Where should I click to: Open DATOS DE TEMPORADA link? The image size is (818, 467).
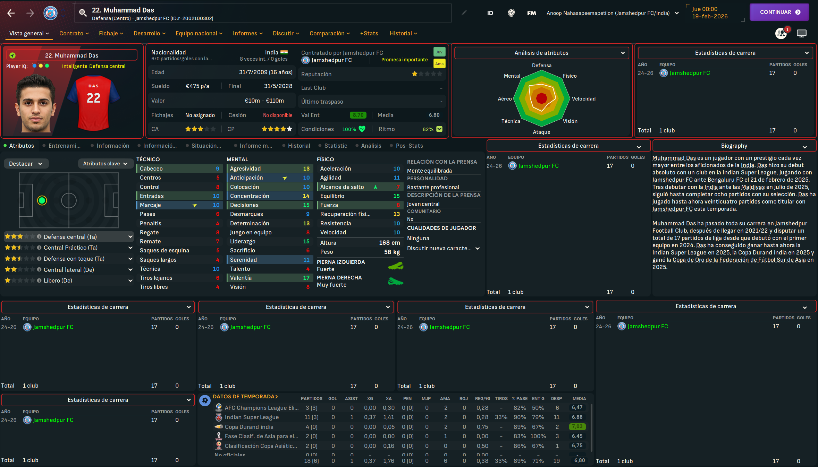[245, 396]
